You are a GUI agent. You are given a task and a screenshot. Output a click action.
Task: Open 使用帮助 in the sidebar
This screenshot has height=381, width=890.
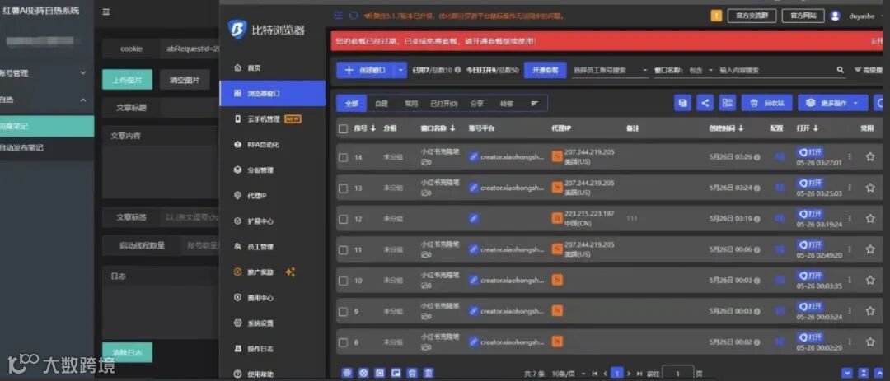point(255,374)
